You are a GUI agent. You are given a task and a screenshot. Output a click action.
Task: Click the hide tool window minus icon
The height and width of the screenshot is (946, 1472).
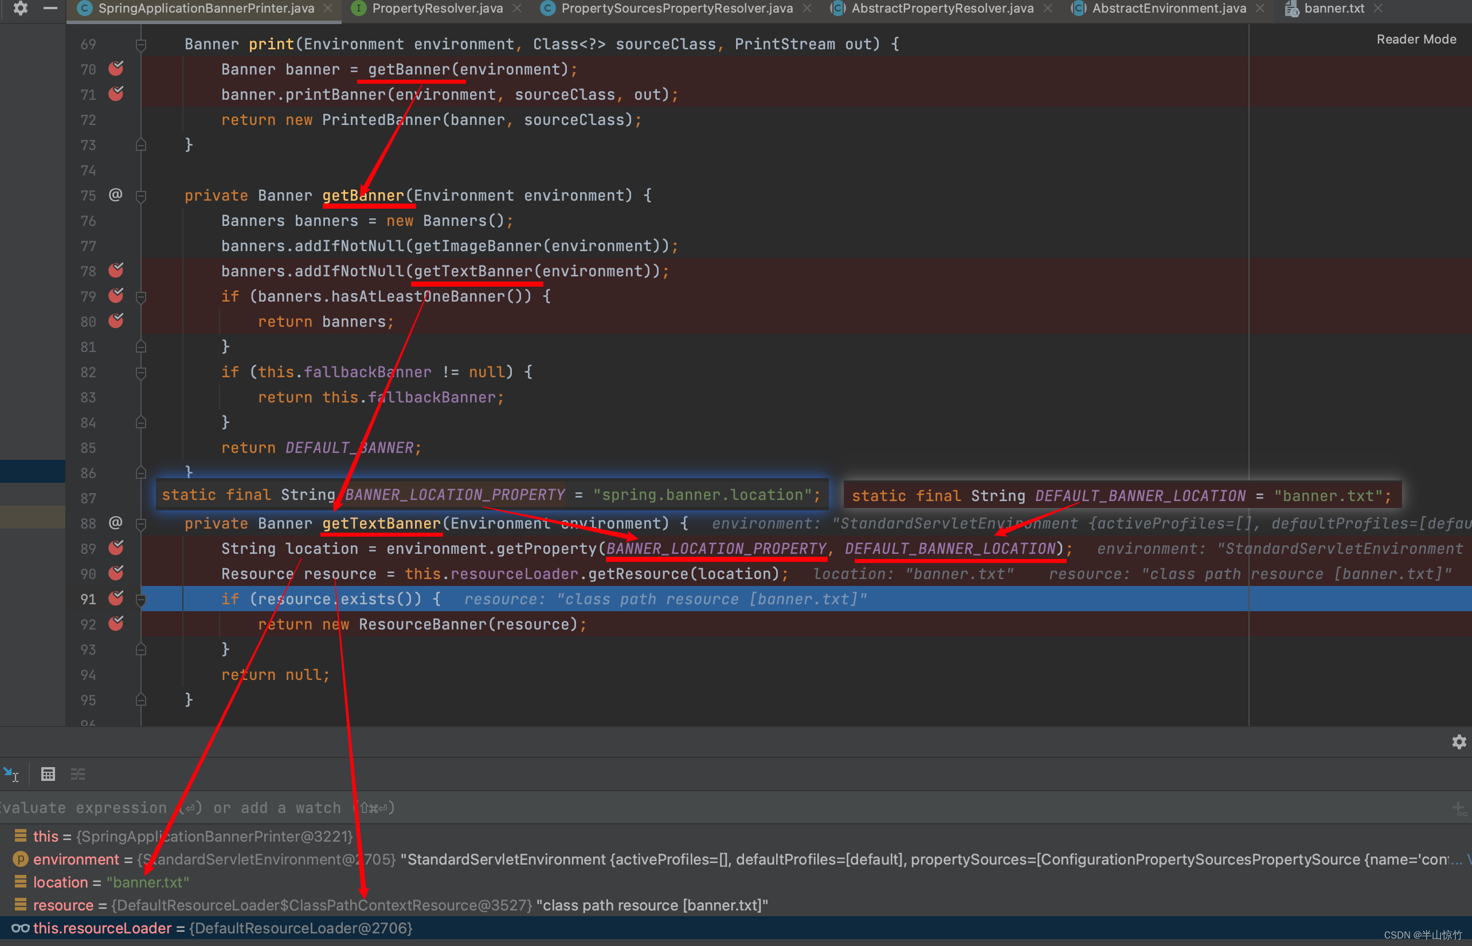tap(50, 8)
